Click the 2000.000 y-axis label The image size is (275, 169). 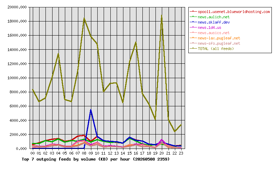[x=18, y=134]
